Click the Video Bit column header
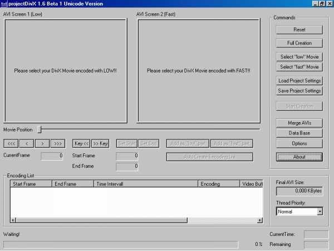The height and width of the screenshot is (251, 334). click(252, 184)
